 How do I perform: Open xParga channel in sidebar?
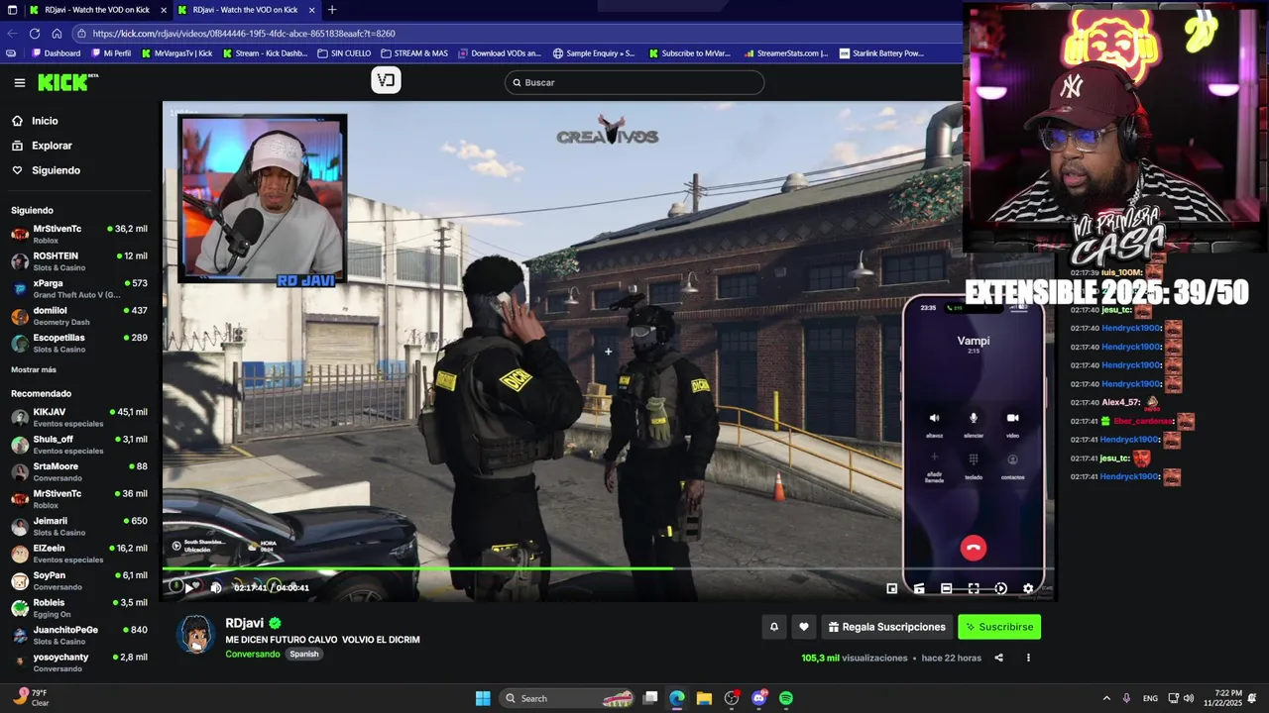pyautogui.click(x=79, y=288)
